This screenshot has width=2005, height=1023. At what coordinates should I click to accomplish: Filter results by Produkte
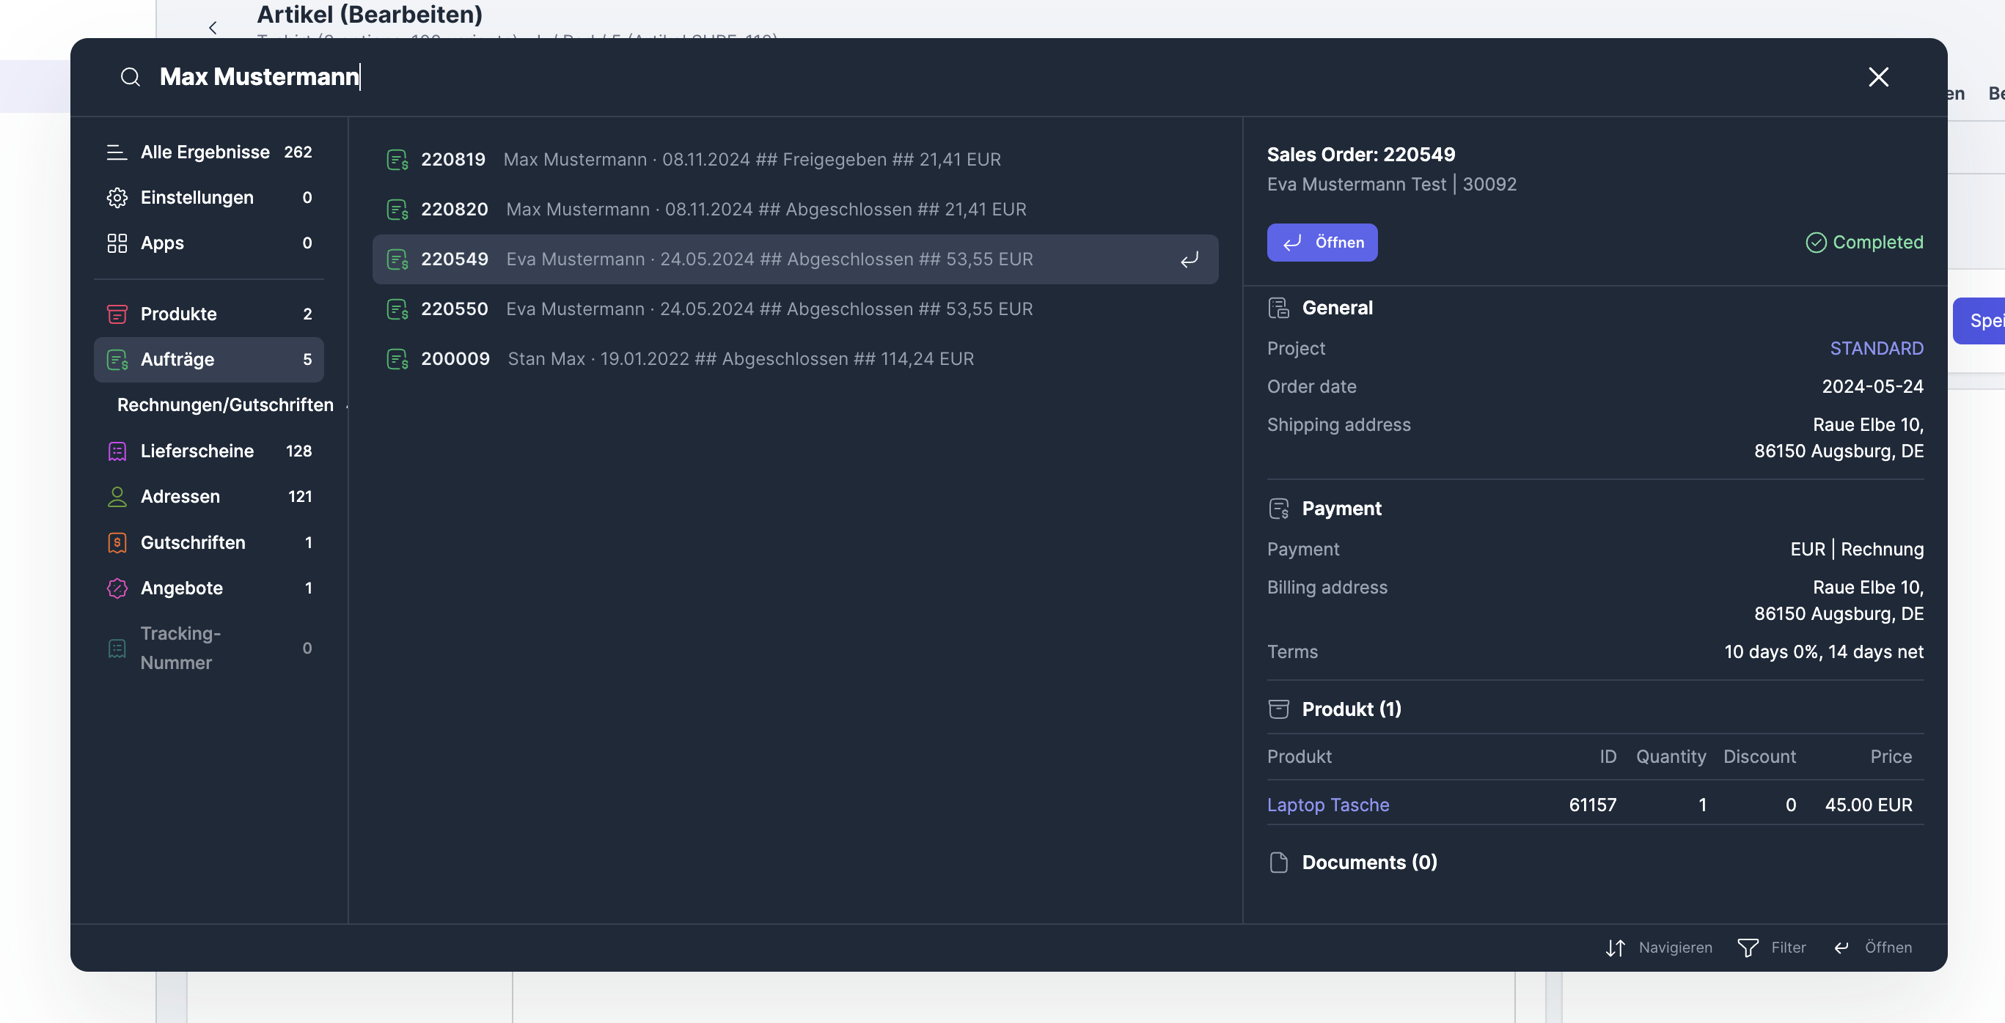178,314
